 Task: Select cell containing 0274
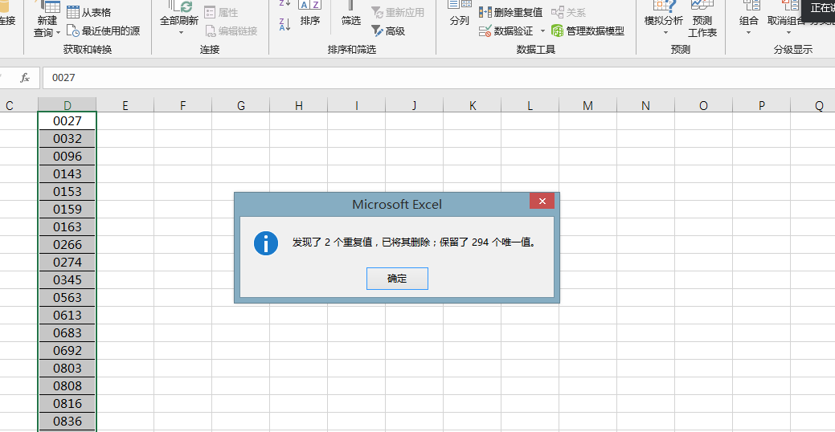point(67,262)
